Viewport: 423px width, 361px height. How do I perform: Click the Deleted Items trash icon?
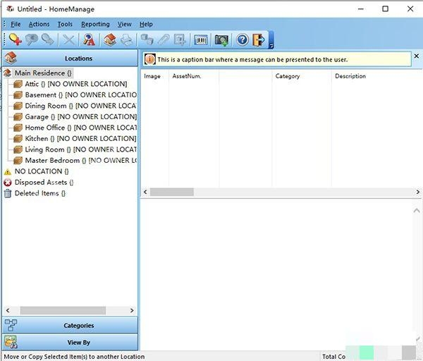(8, 193)
